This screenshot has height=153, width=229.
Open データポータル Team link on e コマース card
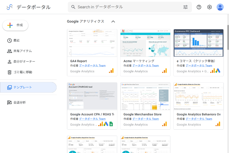199,66
